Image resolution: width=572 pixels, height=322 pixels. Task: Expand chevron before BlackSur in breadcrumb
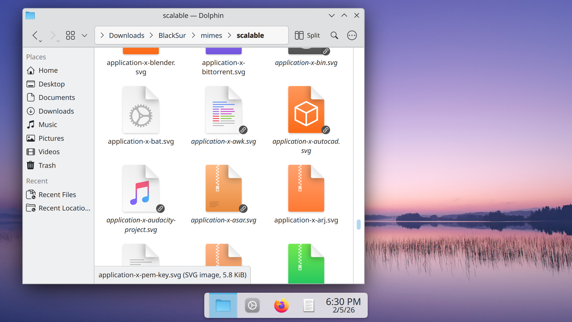coord(151,35)
